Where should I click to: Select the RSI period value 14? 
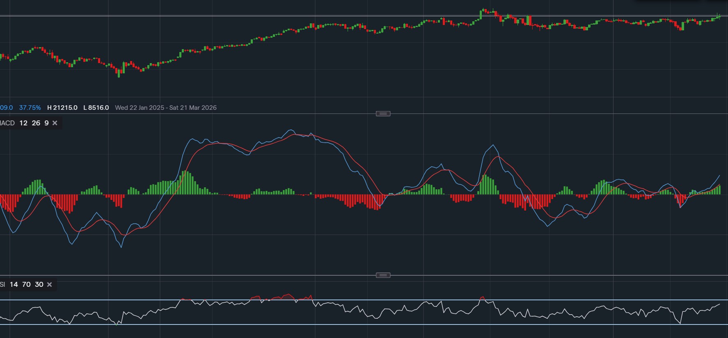[x=14, y=284]
